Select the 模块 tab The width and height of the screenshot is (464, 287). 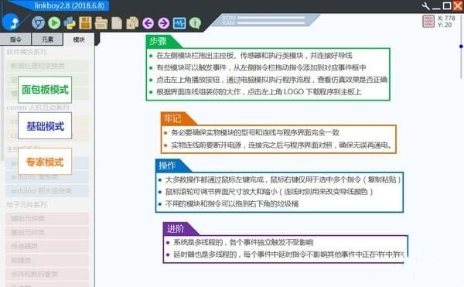coord(79,39)
